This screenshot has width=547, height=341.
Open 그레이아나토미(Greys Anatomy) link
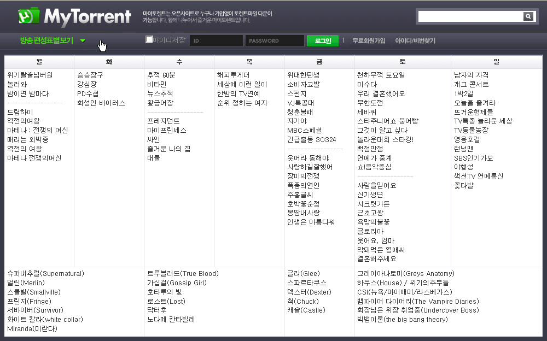pos(406,274)
